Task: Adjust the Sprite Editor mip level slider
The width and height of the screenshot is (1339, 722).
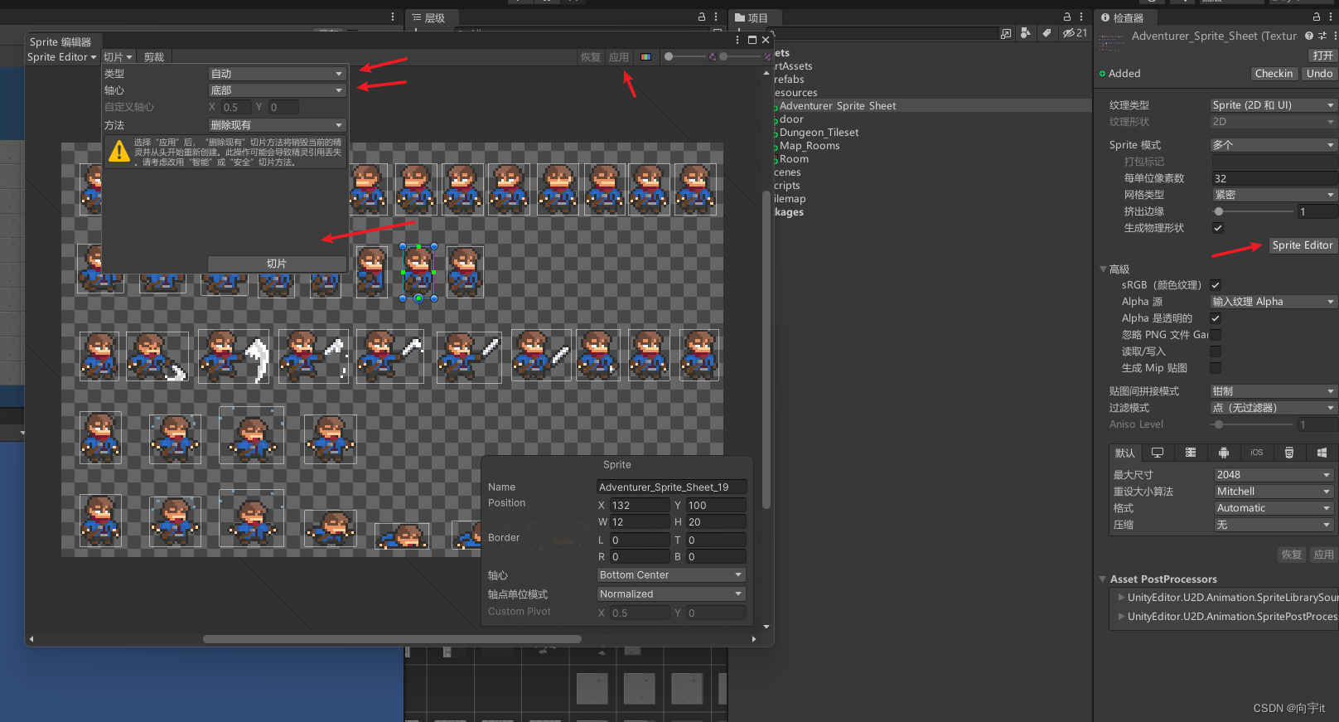Action: click(742, 57)
